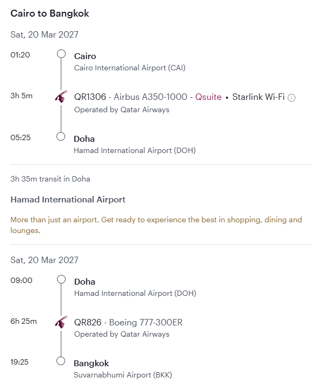The height and width of the screenshot is (385, 320).
Task: Select the Starlink Wi-Fi label
Action: [258, 97]
